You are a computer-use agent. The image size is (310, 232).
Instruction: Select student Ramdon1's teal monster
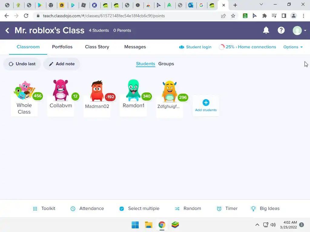click(133, 90)
